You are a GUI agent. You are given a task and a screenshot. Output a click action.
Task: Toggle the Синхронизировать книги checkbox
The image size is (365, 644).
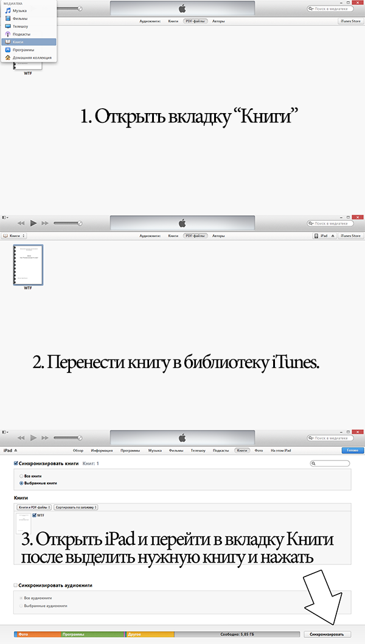coord(16,463)
